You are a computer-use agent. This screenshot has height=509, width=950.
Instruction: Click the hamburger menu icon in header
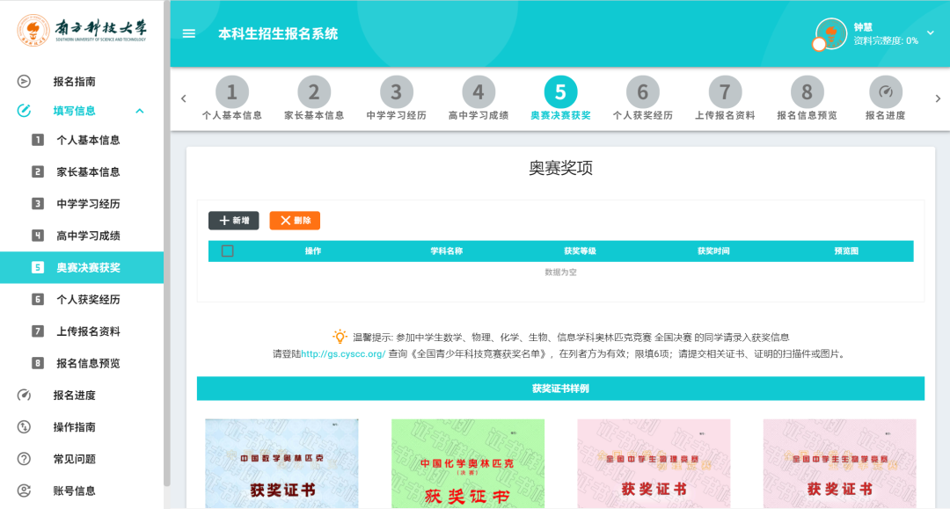tap(188, 34)
